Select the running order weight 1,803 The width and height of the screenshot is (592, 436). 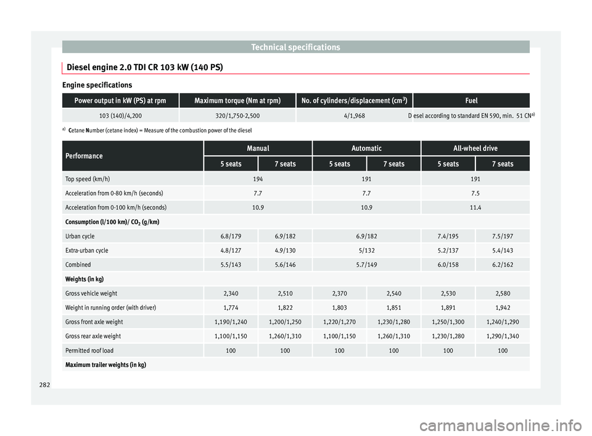[339, 308]
